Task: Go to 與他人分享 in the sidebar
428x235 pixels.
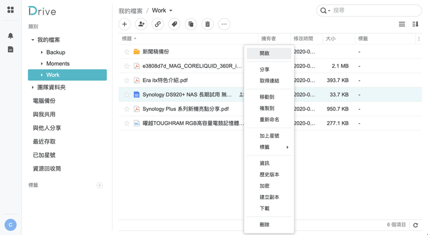Action: [47, 128]
